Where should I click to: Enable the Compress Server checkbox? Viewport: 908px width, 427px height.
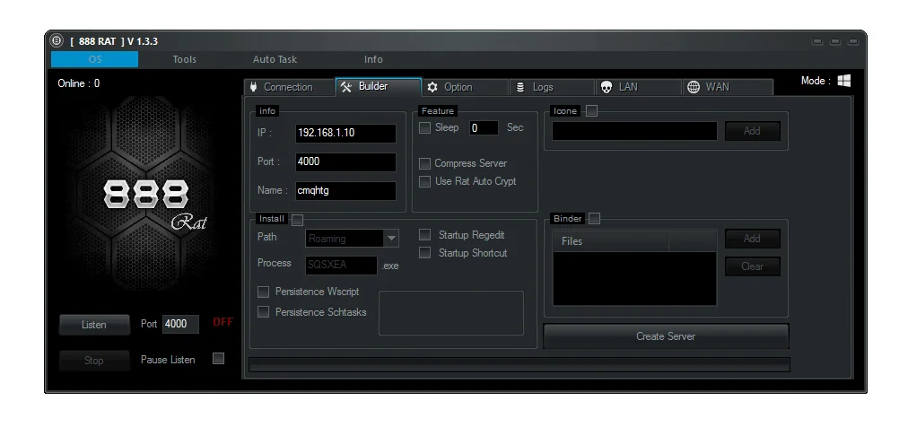[425, 163]
